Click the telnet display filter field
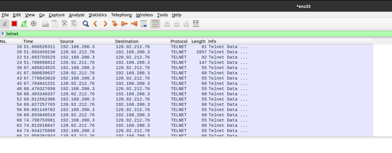This screenshot has height=153, width=392. tap(175, 34)
